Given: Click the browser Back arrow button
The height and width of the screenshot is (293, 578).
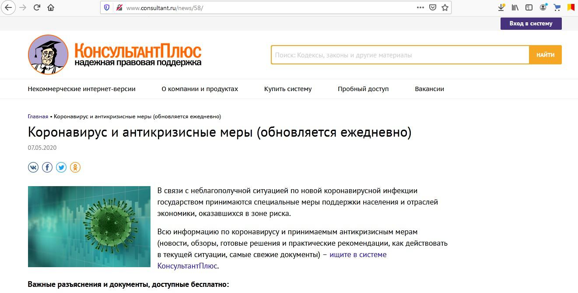Looking at the screenshot, I should 8,7.
